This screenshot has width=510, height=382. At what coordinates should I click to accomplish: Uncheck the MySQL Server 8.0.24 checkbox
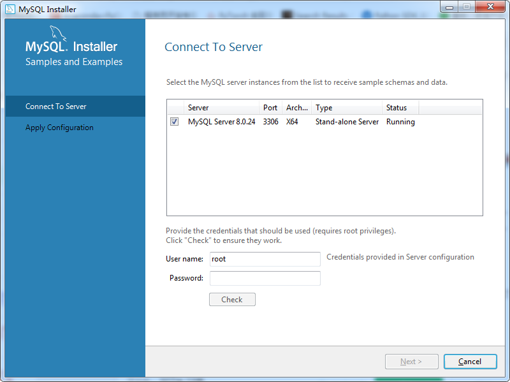click(174, 122)
